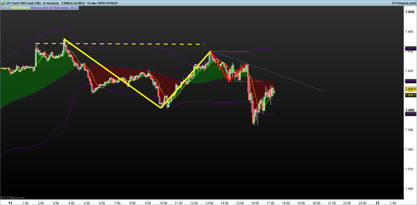Click the date label 12 on the time axis
Screen dimensions: 417x205
pyautogui.click(x=378, y=203)
